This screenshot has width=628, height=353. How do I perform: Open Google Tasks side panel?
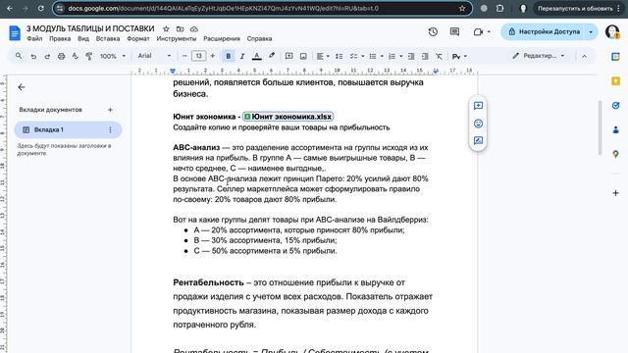pos(615,105)
